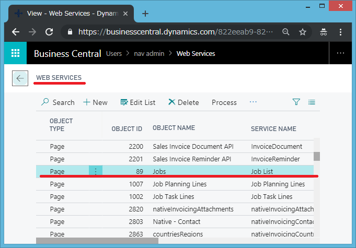Select the Native - Contact cell
The image size is (356, 248).
click(x=177, y=221)
